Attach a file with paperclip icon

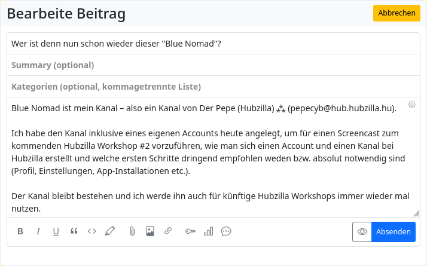tap(132, 231)
